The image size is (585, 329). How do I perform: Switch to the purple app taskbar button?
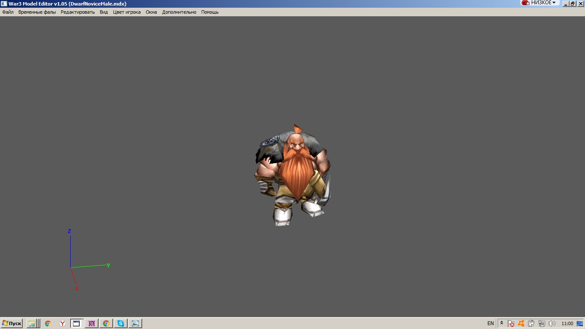pos(92,323)
